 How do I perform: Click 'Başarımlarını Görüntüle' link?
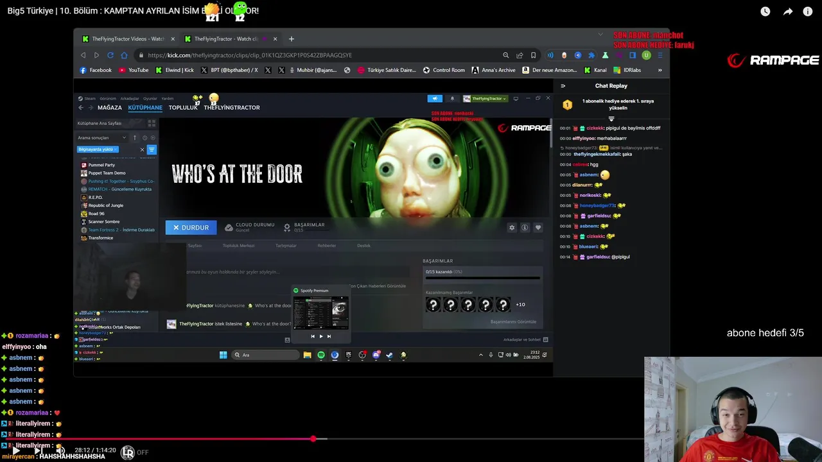(513, 322)
